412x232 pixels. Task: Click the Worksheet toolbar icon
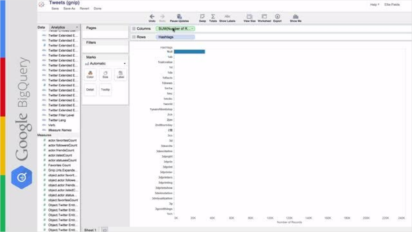[x=264, y=17]
